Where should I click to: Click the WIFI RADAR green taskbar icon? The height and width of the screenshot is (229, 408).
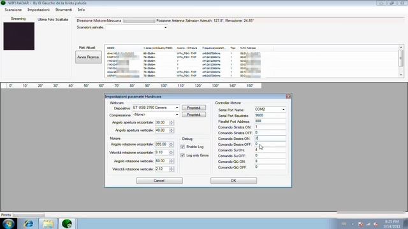(67, 223)
